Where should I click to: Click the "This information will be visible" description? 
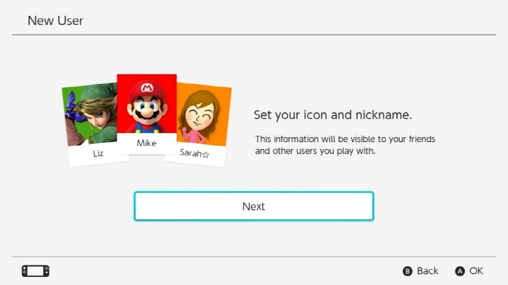(x=345, y=145)
